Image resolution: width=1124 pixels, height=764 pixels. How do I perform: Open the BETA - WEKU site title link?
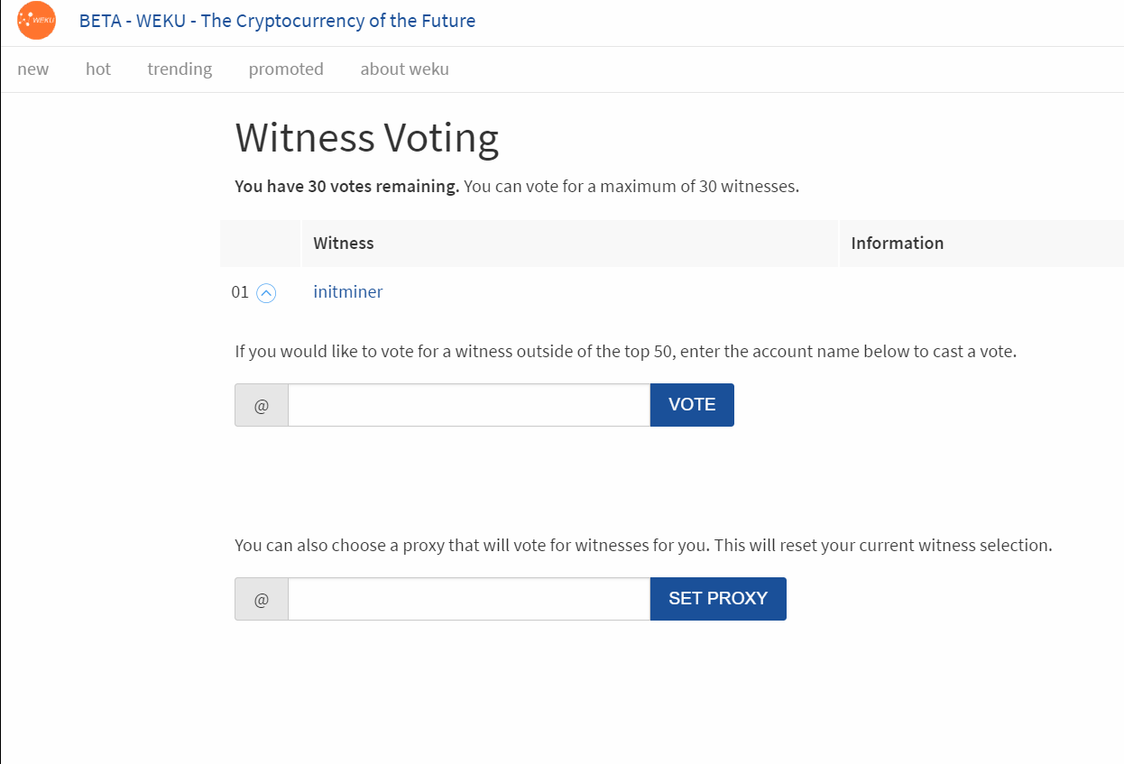pyautogui.click(x=277, y=21)
